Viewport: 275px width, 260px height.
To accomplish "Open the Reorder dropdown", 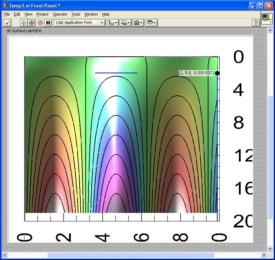I will coord(151,23).
